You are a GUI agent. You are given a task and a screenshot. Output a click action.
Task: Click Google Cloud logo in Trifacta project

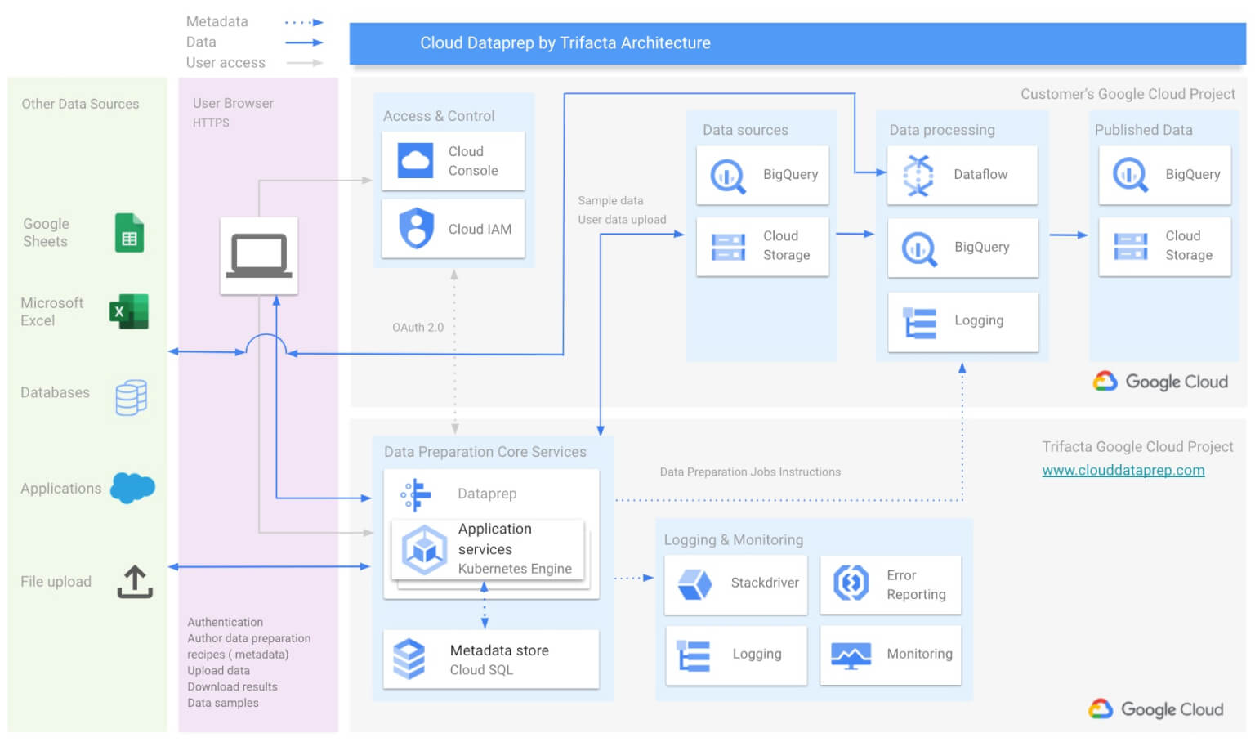point(1156,709)
